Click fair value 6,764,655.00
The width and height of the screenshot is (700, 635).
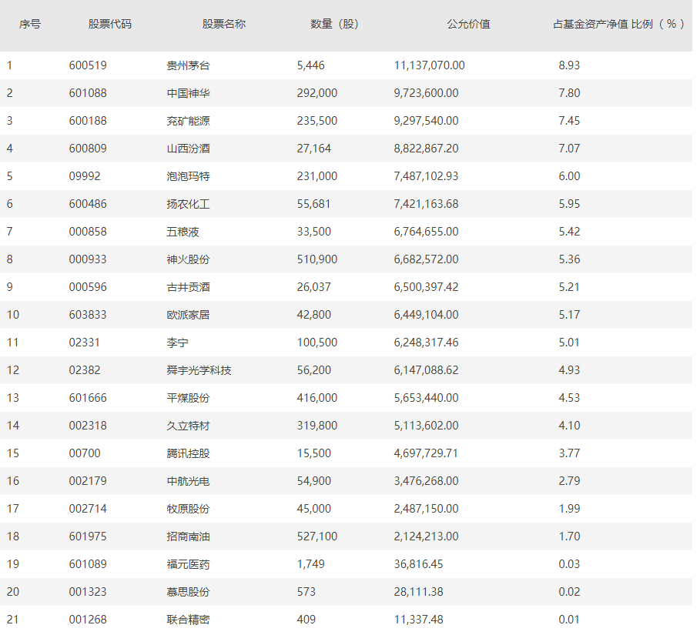426,232
